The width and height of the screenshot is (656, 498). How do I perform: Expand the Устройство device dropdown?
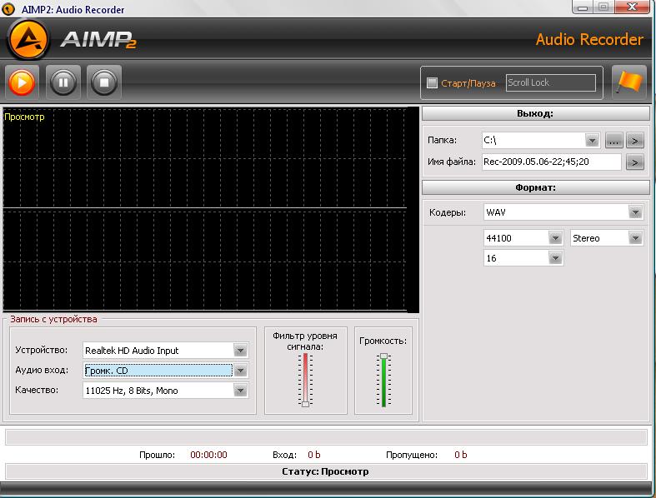pos(241,351)
